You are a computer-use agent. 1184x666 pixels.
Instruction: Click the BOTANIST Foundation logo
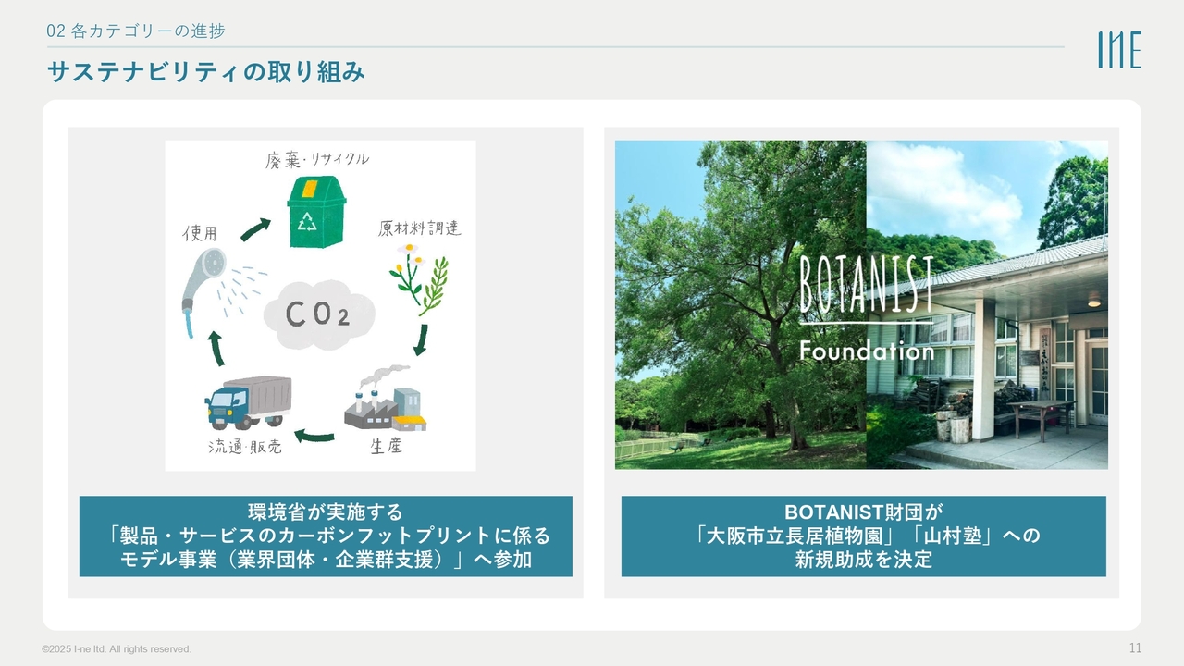tap(865, 307)
